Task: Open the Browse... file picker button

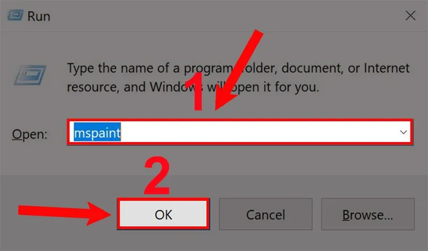Action: (x=368, y=214)
